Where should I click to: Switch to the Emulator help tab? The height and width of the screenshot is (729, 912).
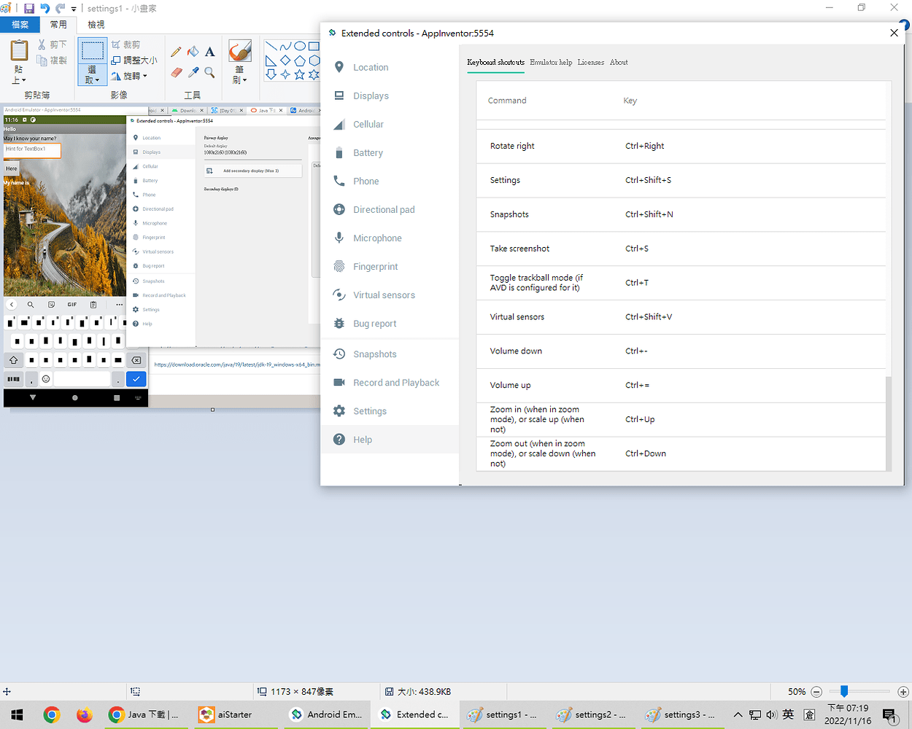coord(551,62)
